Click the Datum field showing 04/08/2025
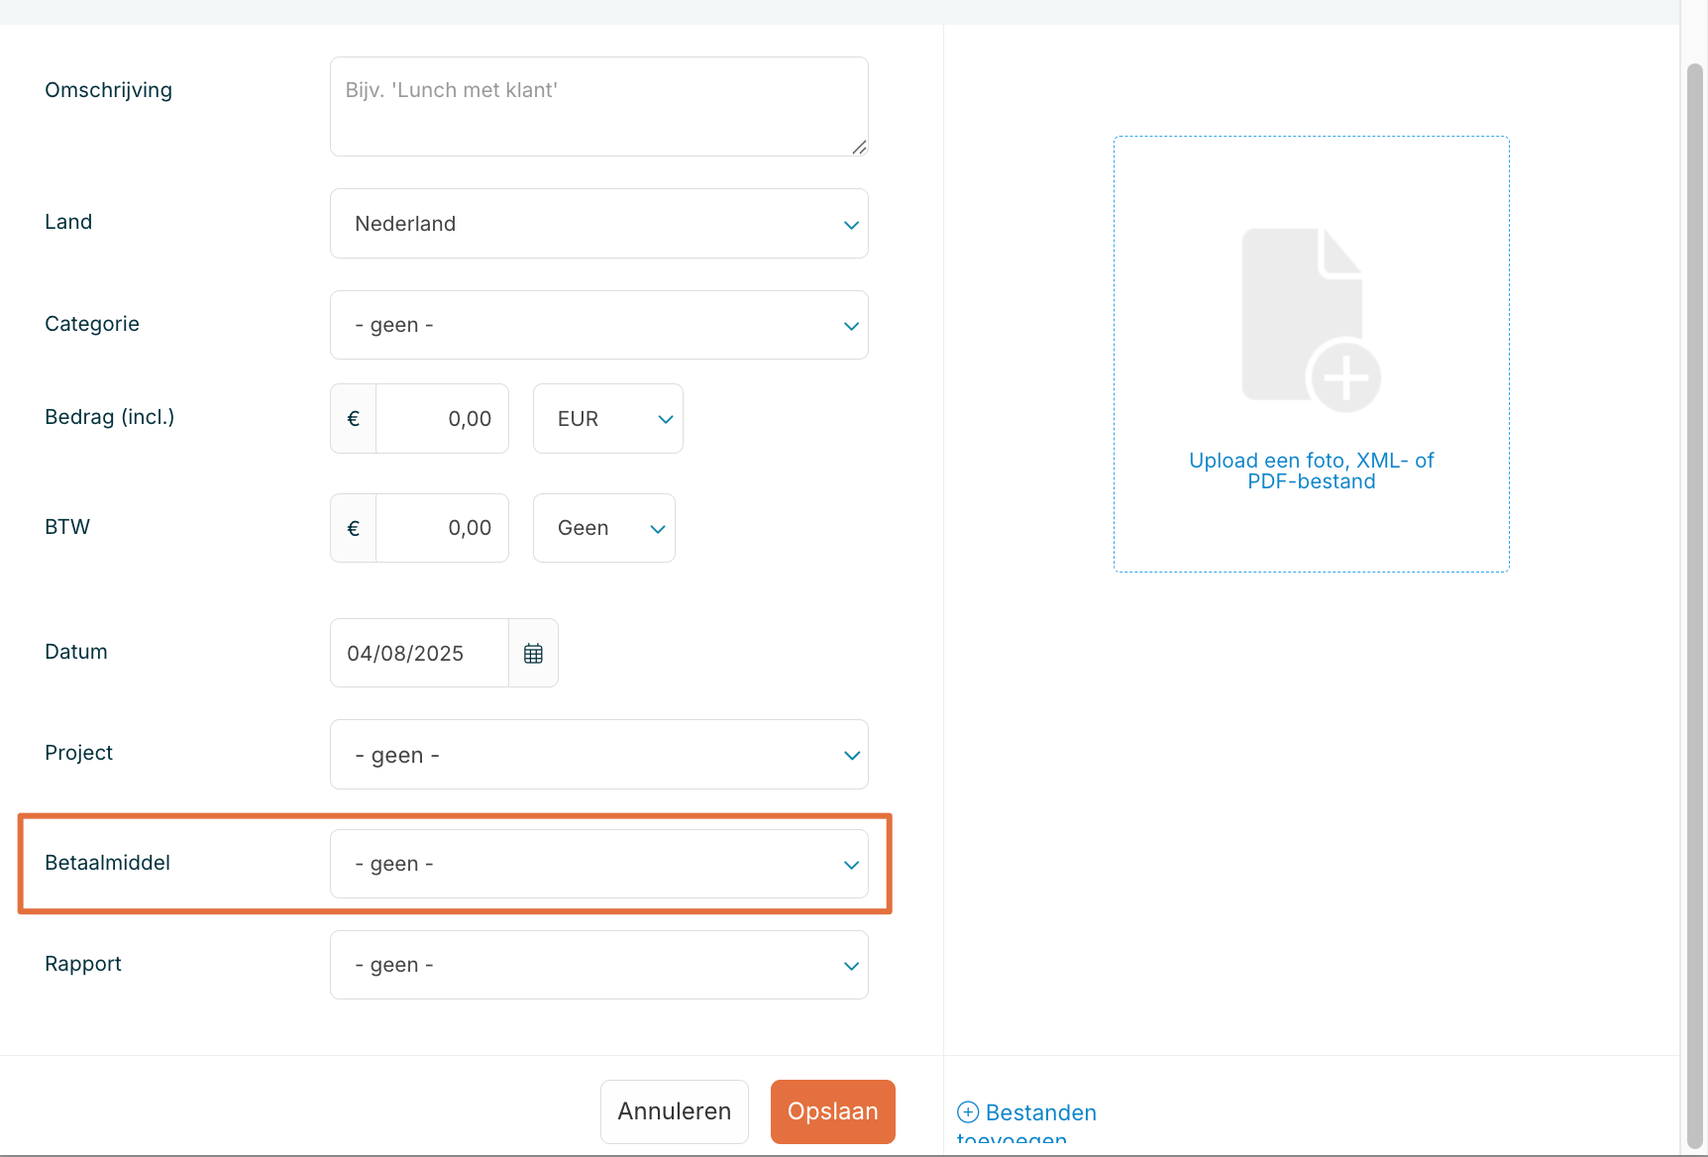This screenshot has height=1157, width=1708. click(419, 654)
